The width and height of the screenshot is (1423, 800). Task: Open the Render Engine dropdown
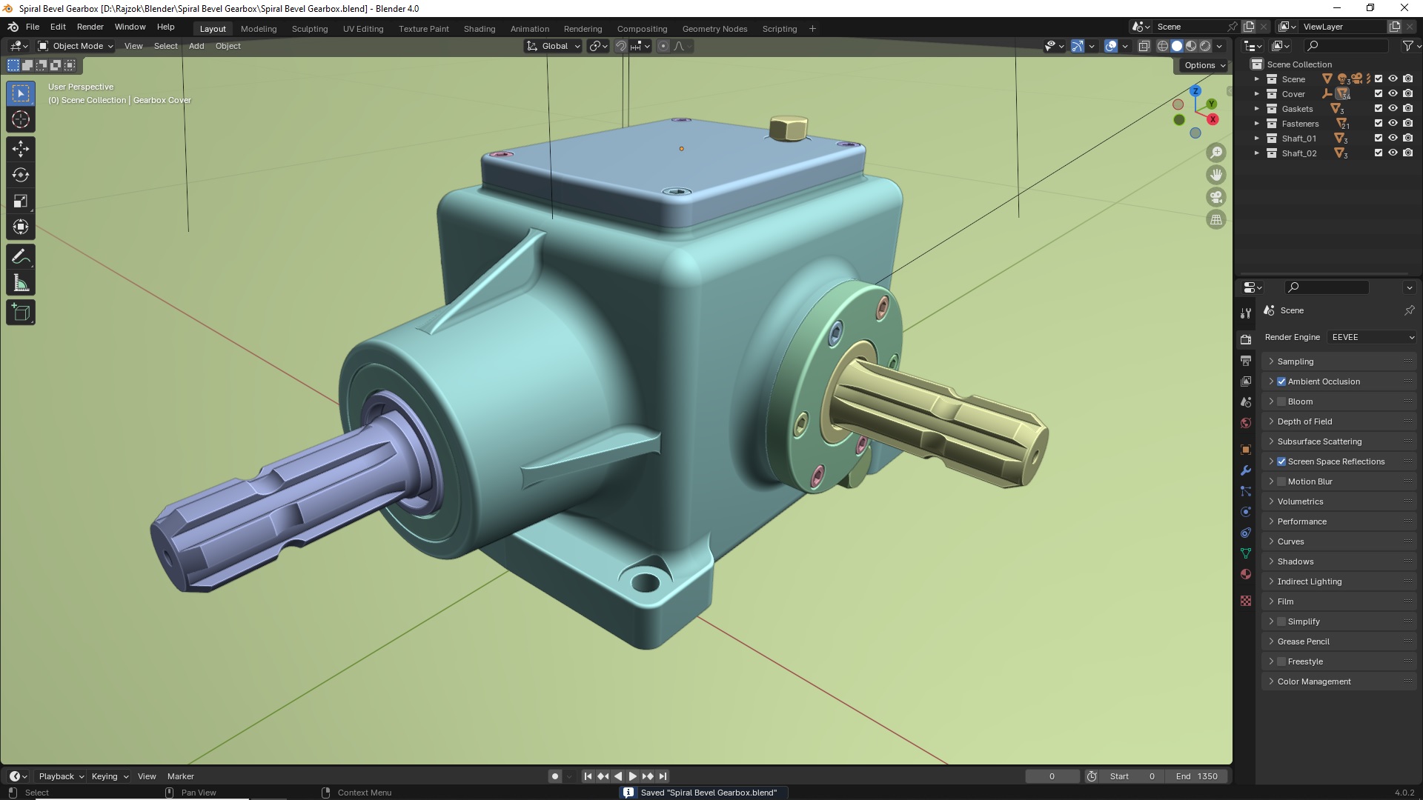[x=1372, y=337]
